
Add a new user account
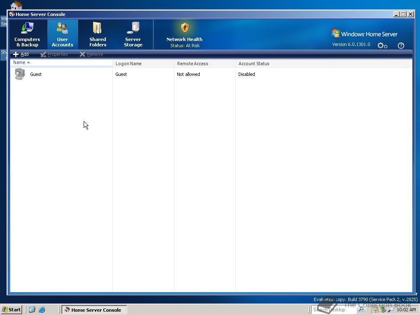click(21, 55)
